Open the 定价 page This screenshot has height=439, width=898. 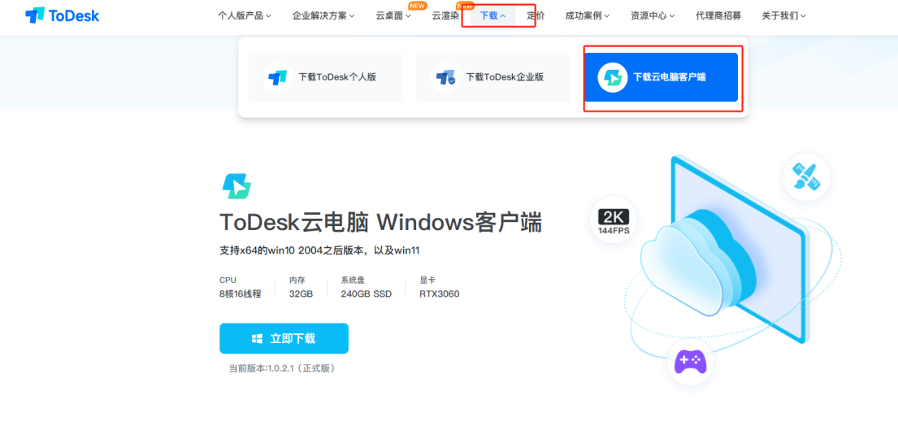coord(536,15)
